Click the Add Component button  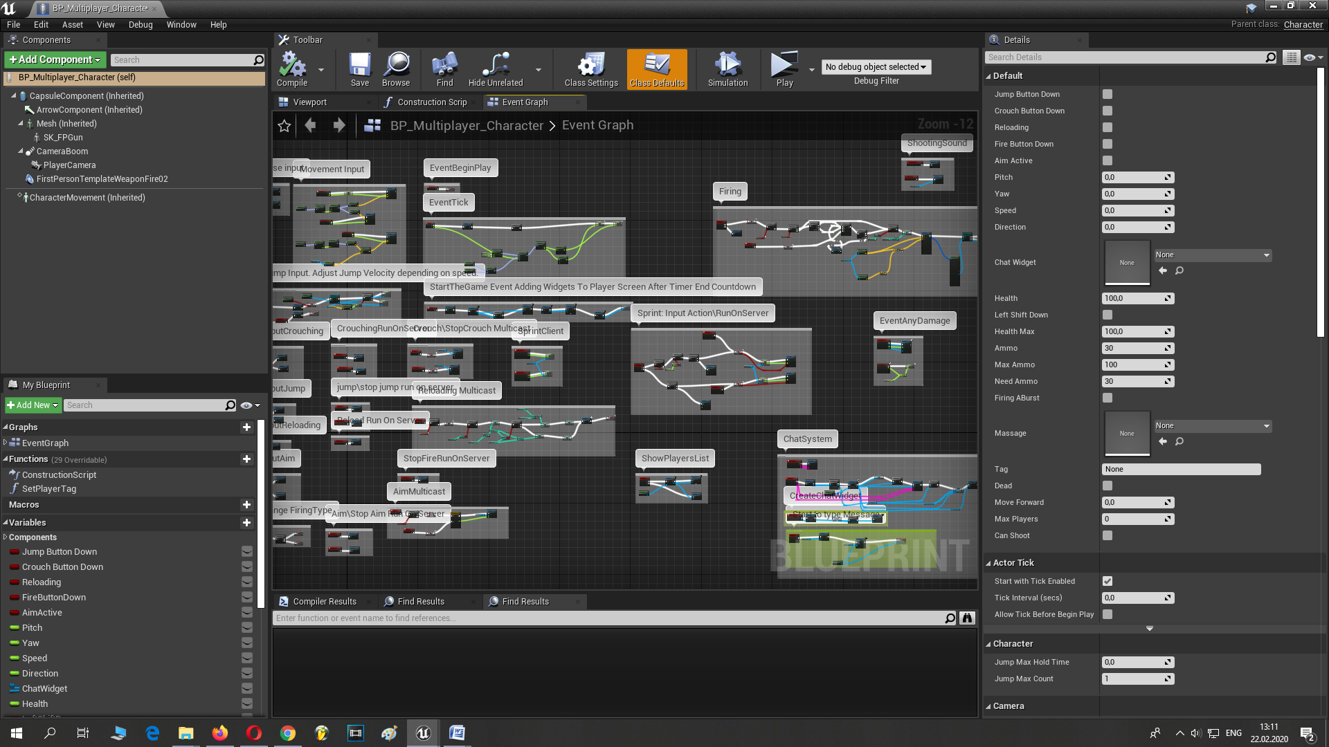(x=53, y=59)
